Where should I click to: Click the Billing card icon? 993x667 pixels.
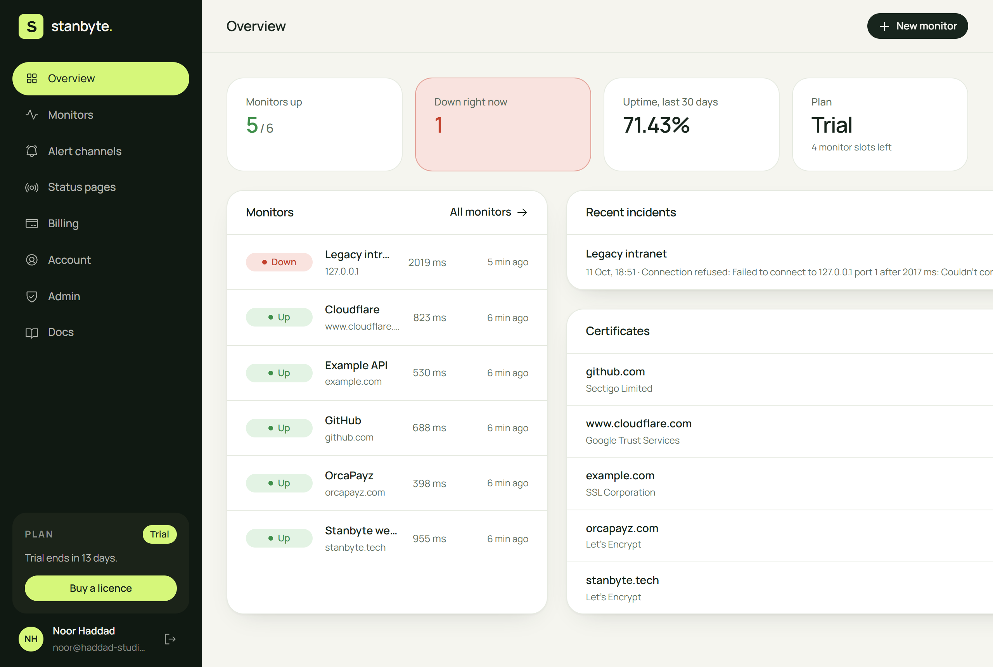tap(32, 223)
